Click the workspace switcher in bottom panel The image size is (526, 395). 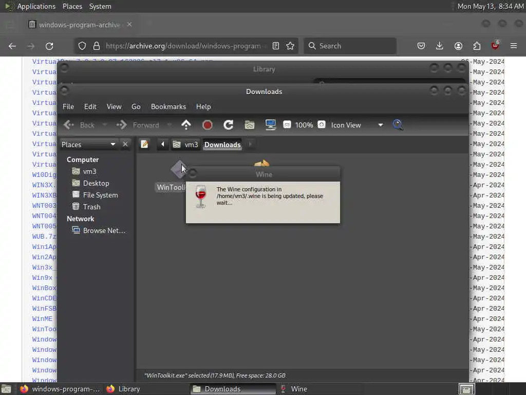(x=466, y=389)
